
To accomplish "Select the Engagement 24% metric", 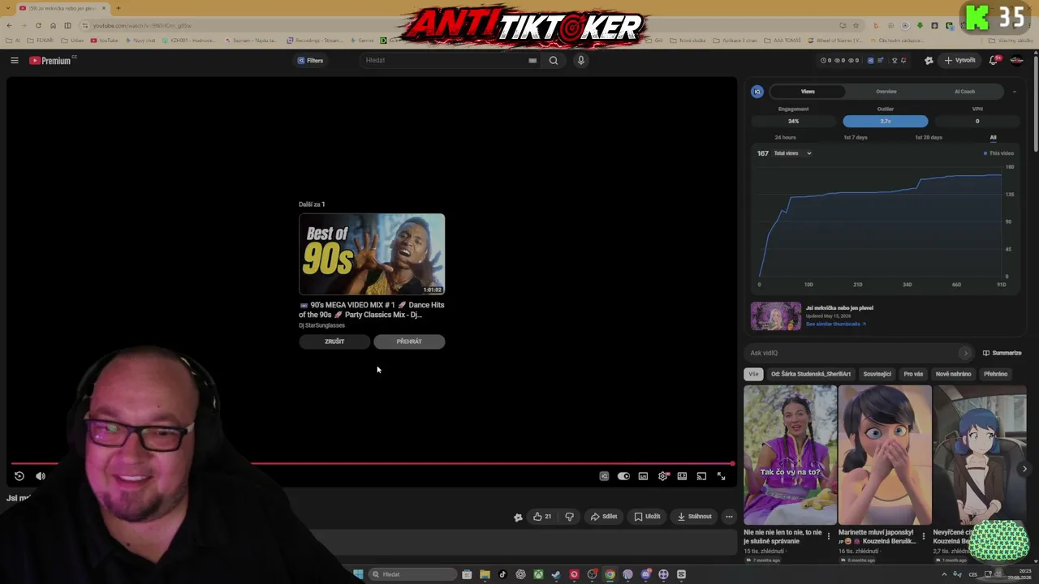I will [x=793, y=121].
